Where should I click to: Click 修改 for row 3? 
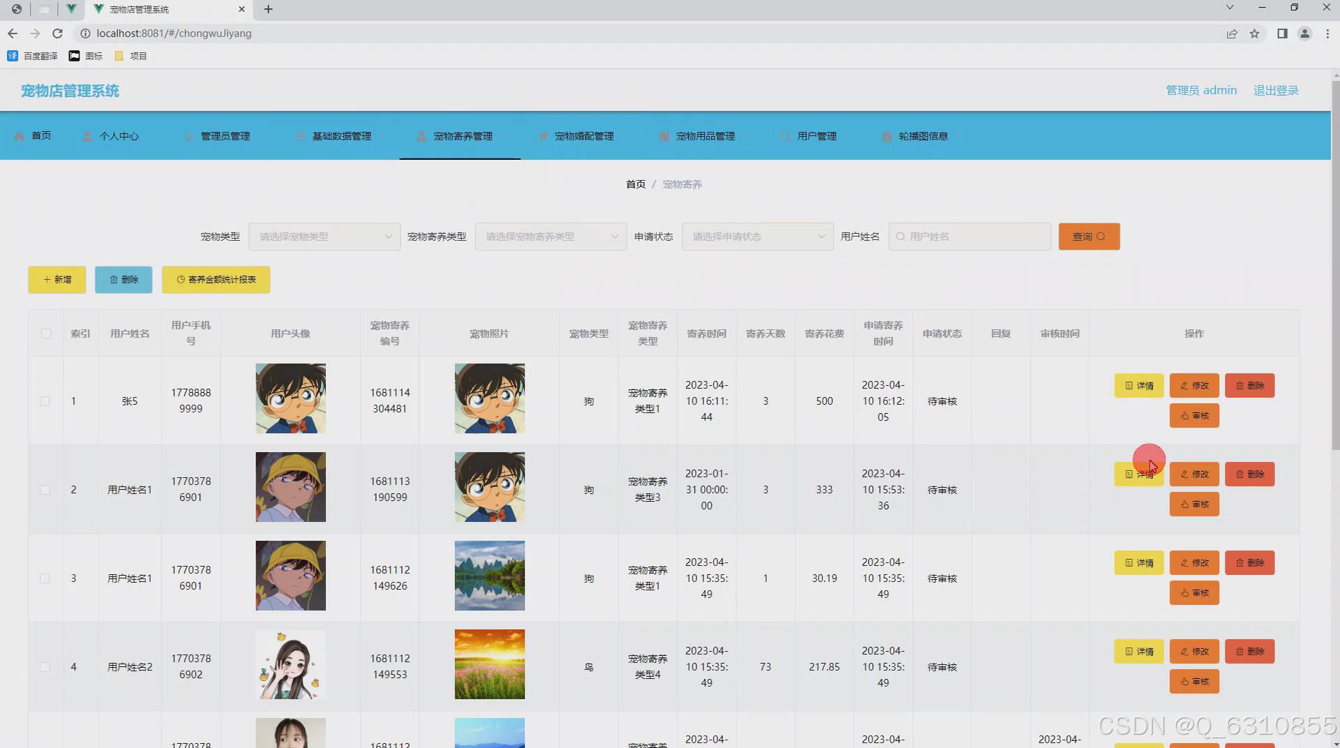point(1194,563)
